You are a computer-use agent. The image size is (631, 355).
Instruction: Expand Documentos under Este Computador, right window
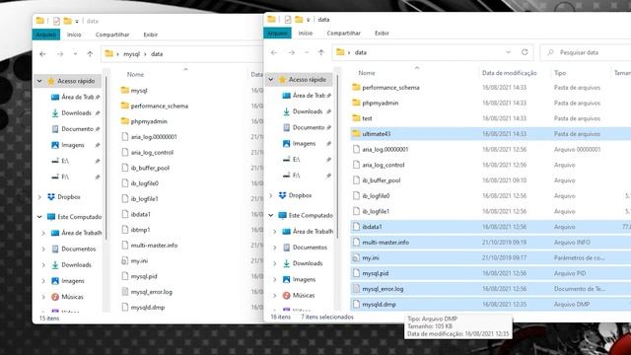coord(275,248)
